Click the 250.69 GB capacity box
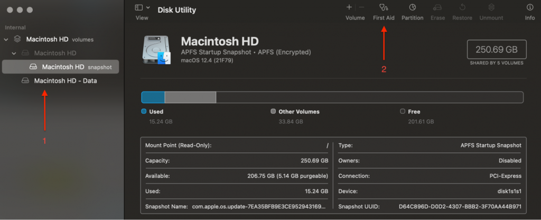541x220 pixels. coord(497,49)
